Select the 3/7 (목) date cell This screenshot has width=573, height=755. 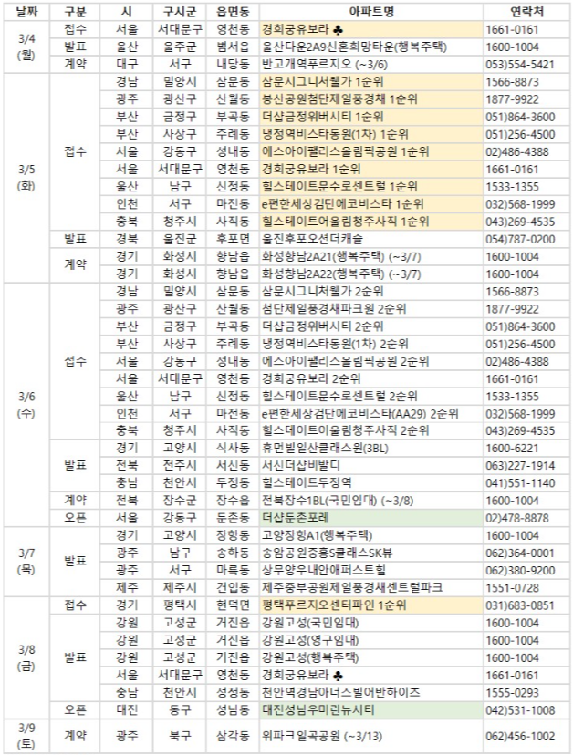26,562
